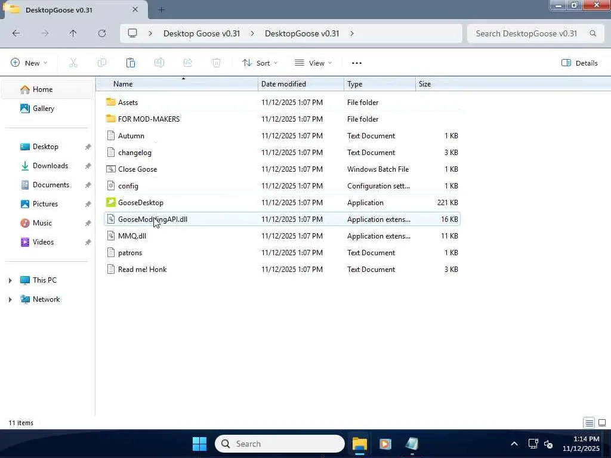Switch to large thumbnails view icon
This screenshot has height=458, width=611.
click(602, 423)
